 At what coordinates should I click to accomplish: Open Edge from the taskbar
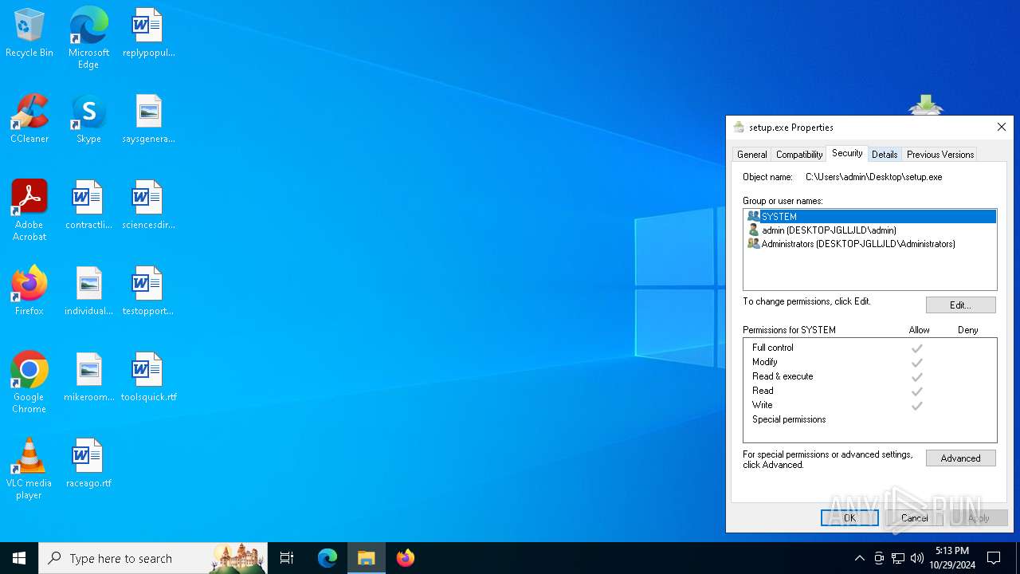(x=328, y=558)
